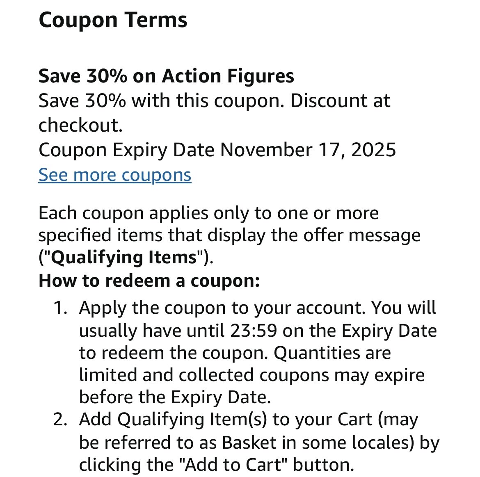The width and height of the screenshot is (480, 477).
Task: Open the See more coupons link
Action: 115,175
